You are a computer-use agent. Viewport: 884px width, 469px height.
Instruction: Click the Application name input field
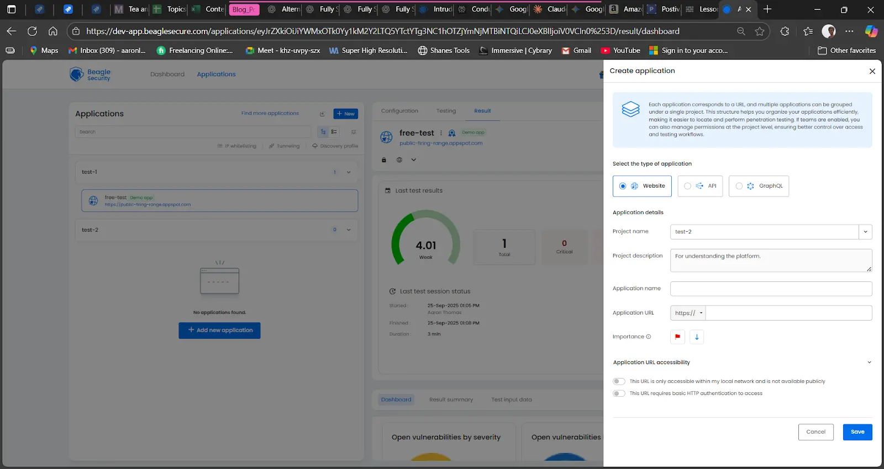click(x=771, y=289)
